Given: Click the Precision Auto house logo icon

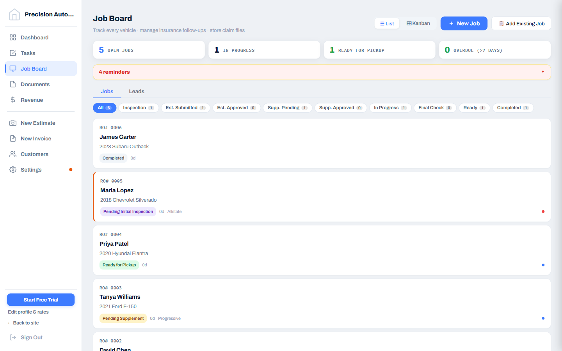Looking at the screenshot, I should (14, 14).
